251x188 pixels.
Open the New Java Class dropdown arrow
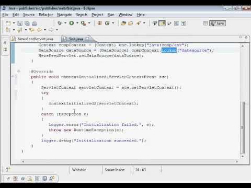pyautogui.click(x=113, y=23)
